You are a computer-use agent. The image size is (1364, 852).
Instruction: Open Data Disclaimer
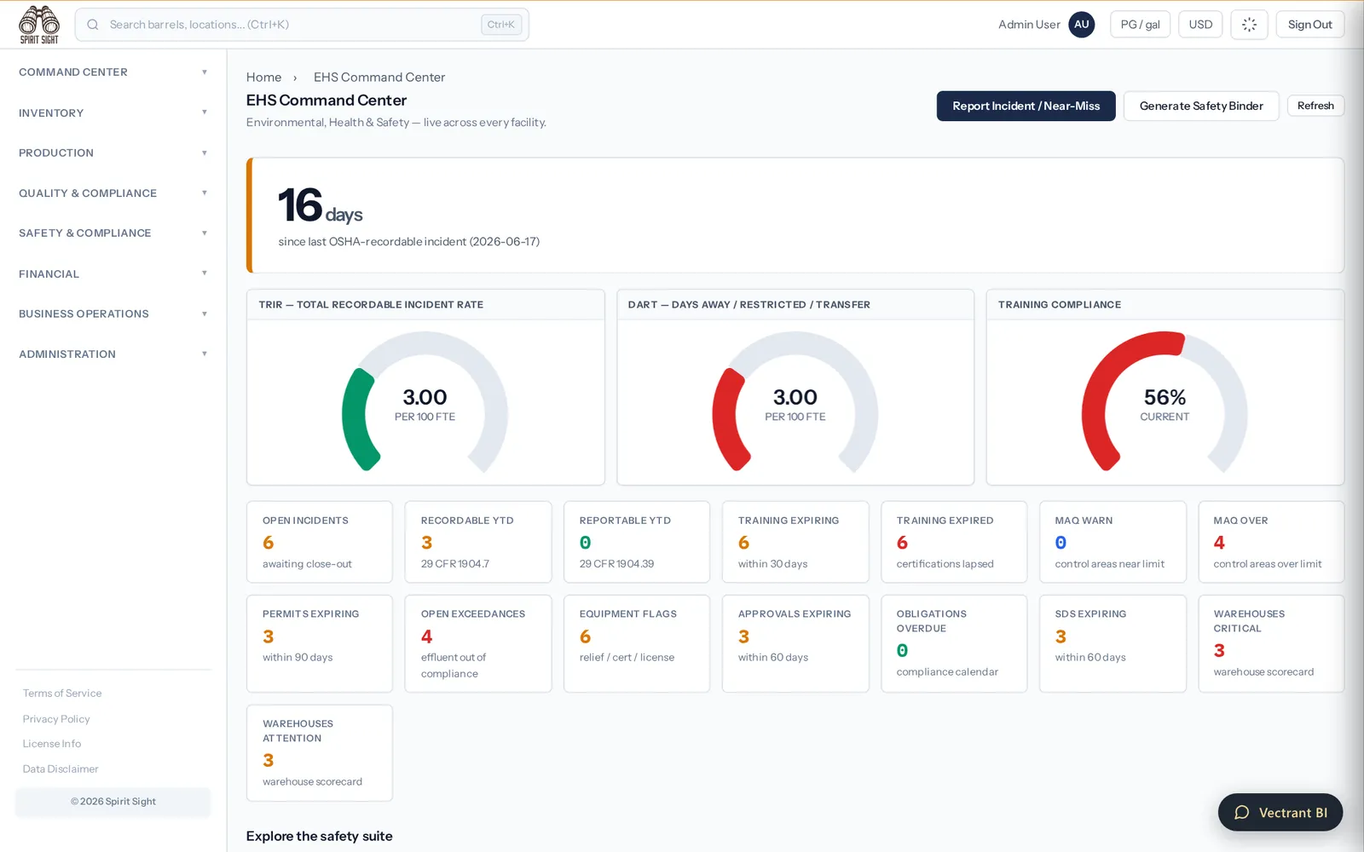pyautogui.click(x=61, y=769)
